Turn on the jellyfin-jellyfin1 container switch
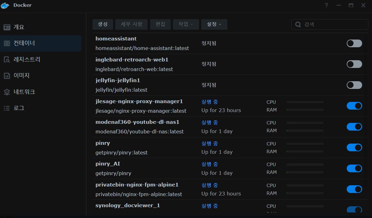372x218 pixels. click(354, 85)
